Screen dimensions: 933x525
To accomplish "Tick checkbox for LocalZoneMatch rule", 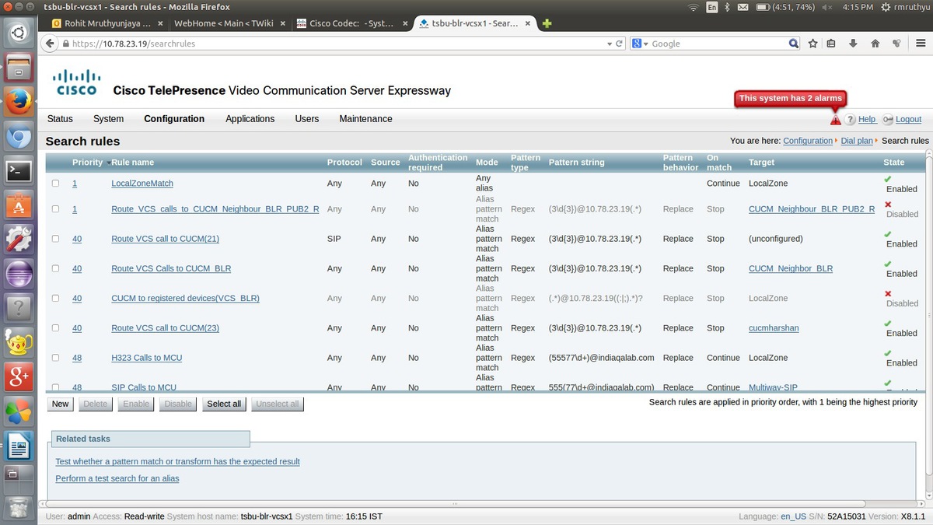I will [x=55, y=184].
